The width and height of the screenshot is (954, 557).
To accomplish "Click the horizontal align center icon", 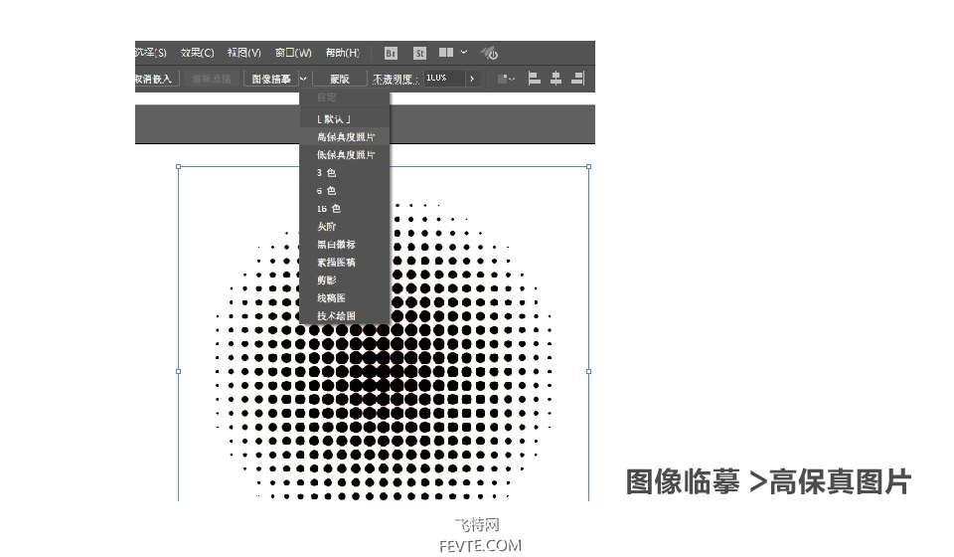I will [x=556, y=79].
